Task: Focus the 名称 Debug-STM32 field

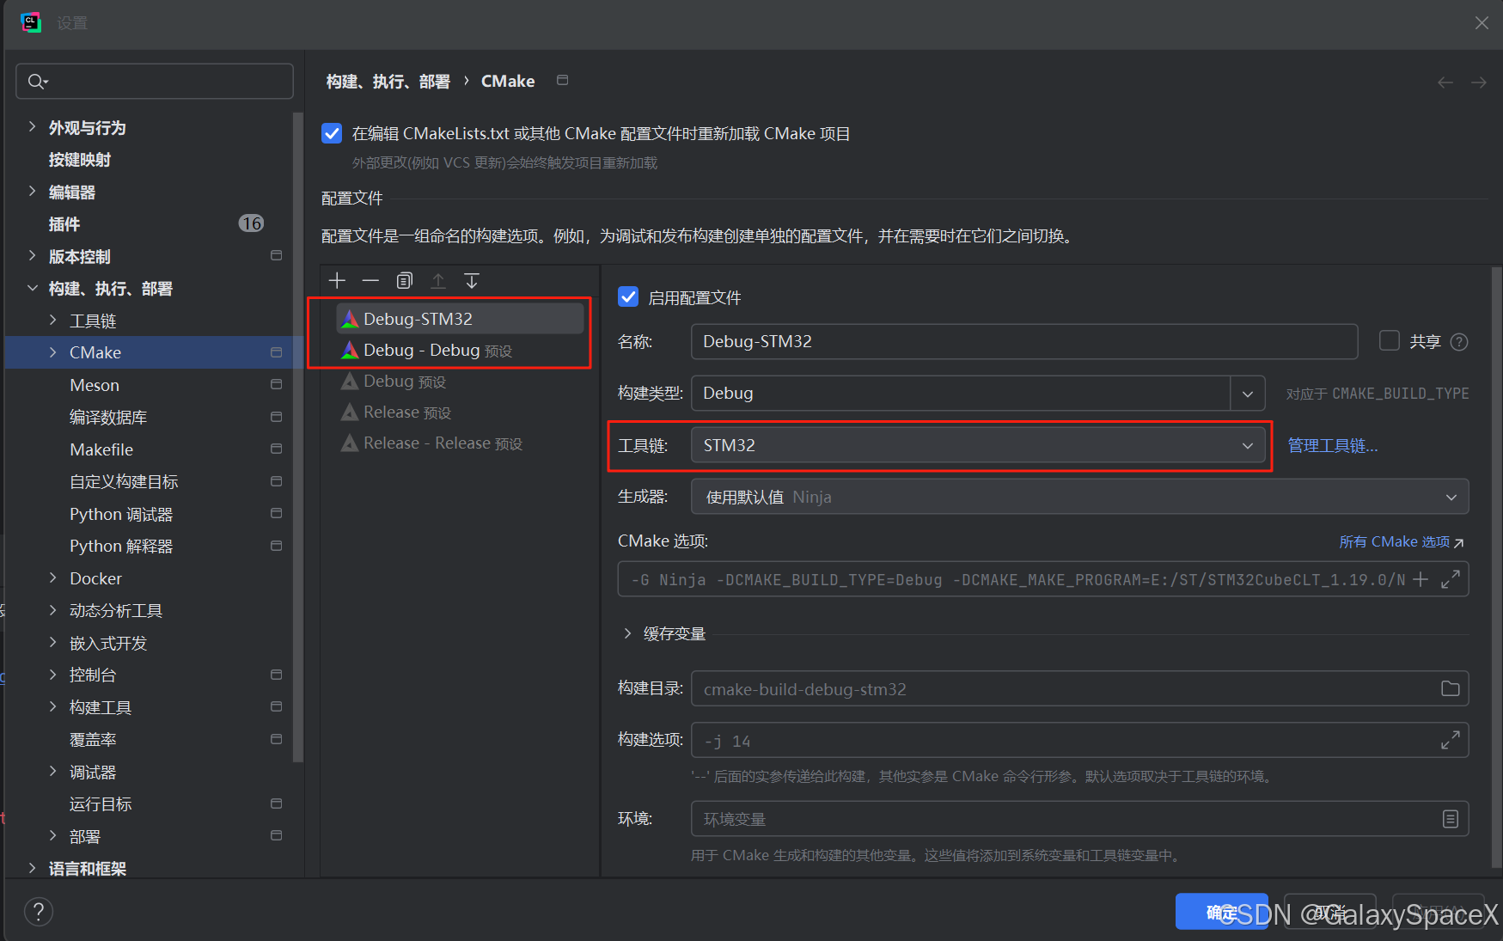Action: (x=1024, y=341)
